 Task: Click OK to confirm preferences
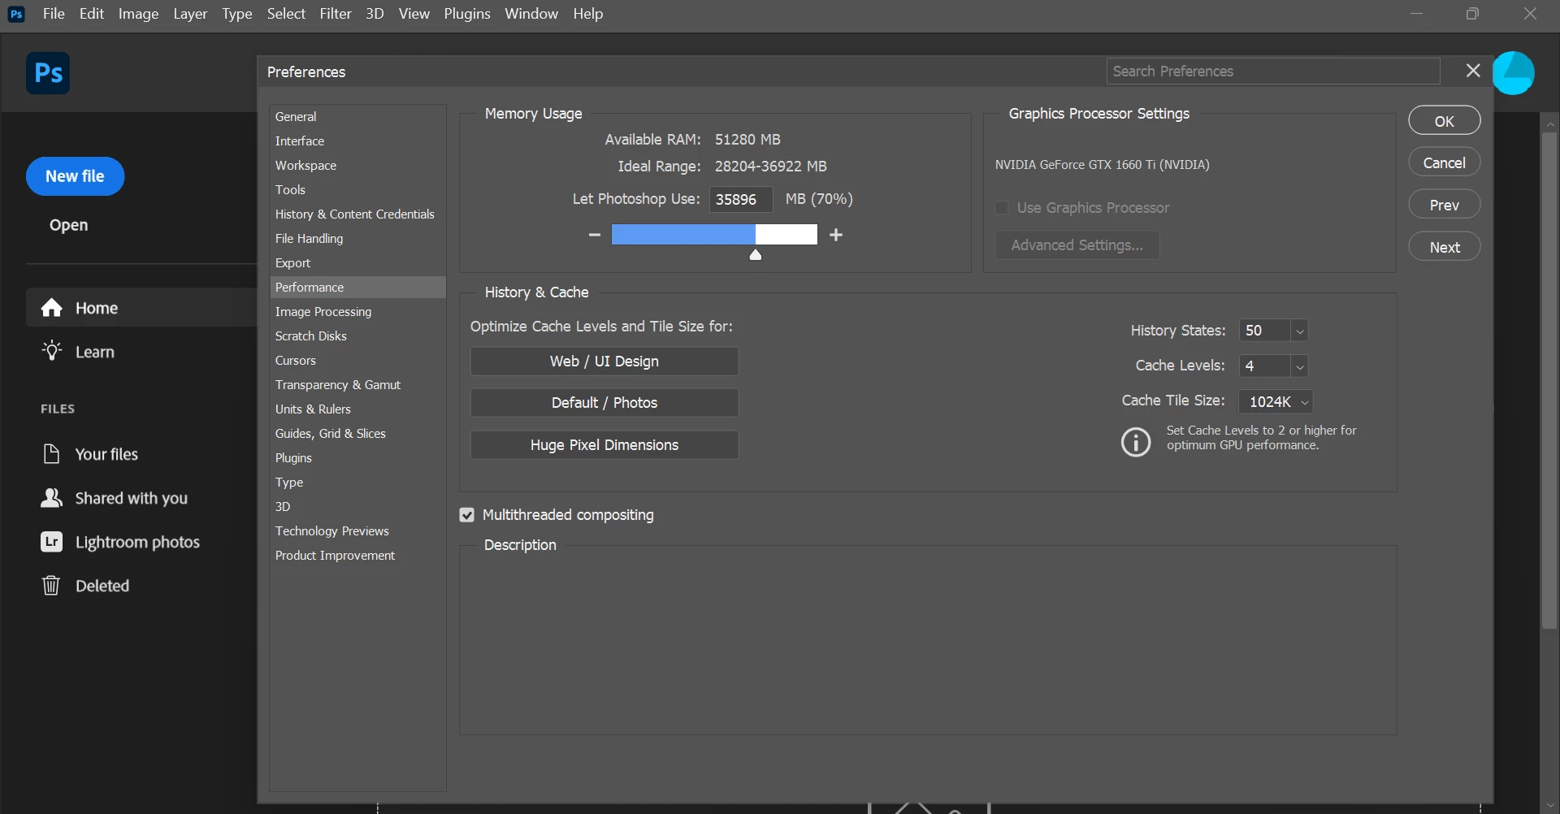click(x=1444, y=121)
